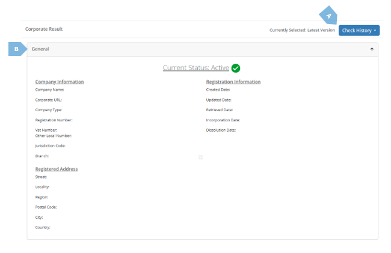The height and width of the screenshot is (253, 391).
Task: Click the Branch label
Action: click(42, 156)
